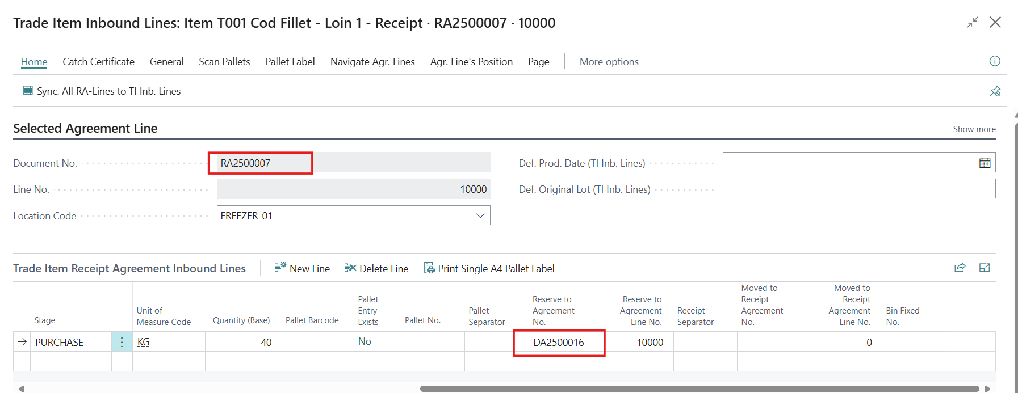Open the Location Code dropdown
Screen dimensions: 1018x393
(480, 216)
